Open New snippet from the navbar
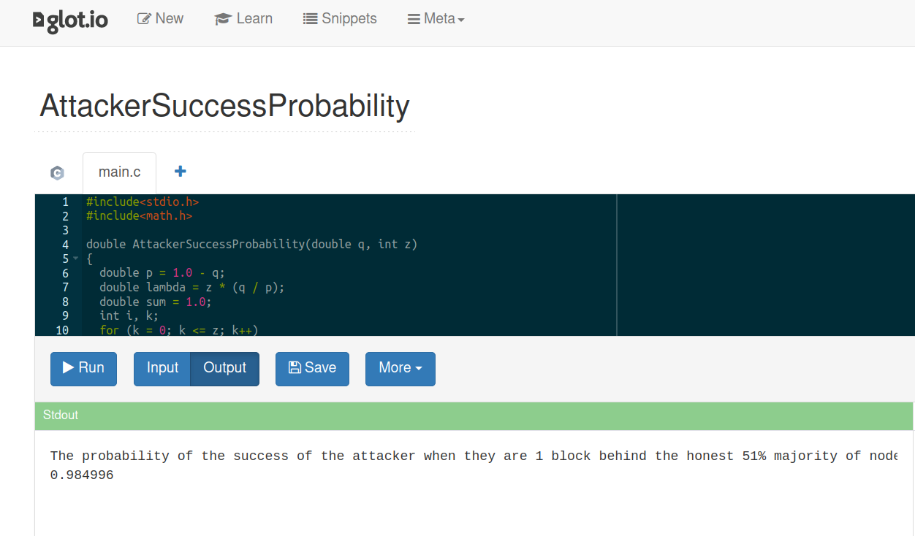 tap(160, 19)
